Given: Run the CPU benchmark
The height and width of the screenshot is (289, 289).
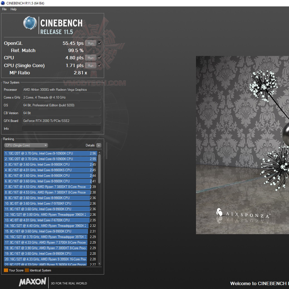Looking at the screenshot, I should click(x=91, y=58).
